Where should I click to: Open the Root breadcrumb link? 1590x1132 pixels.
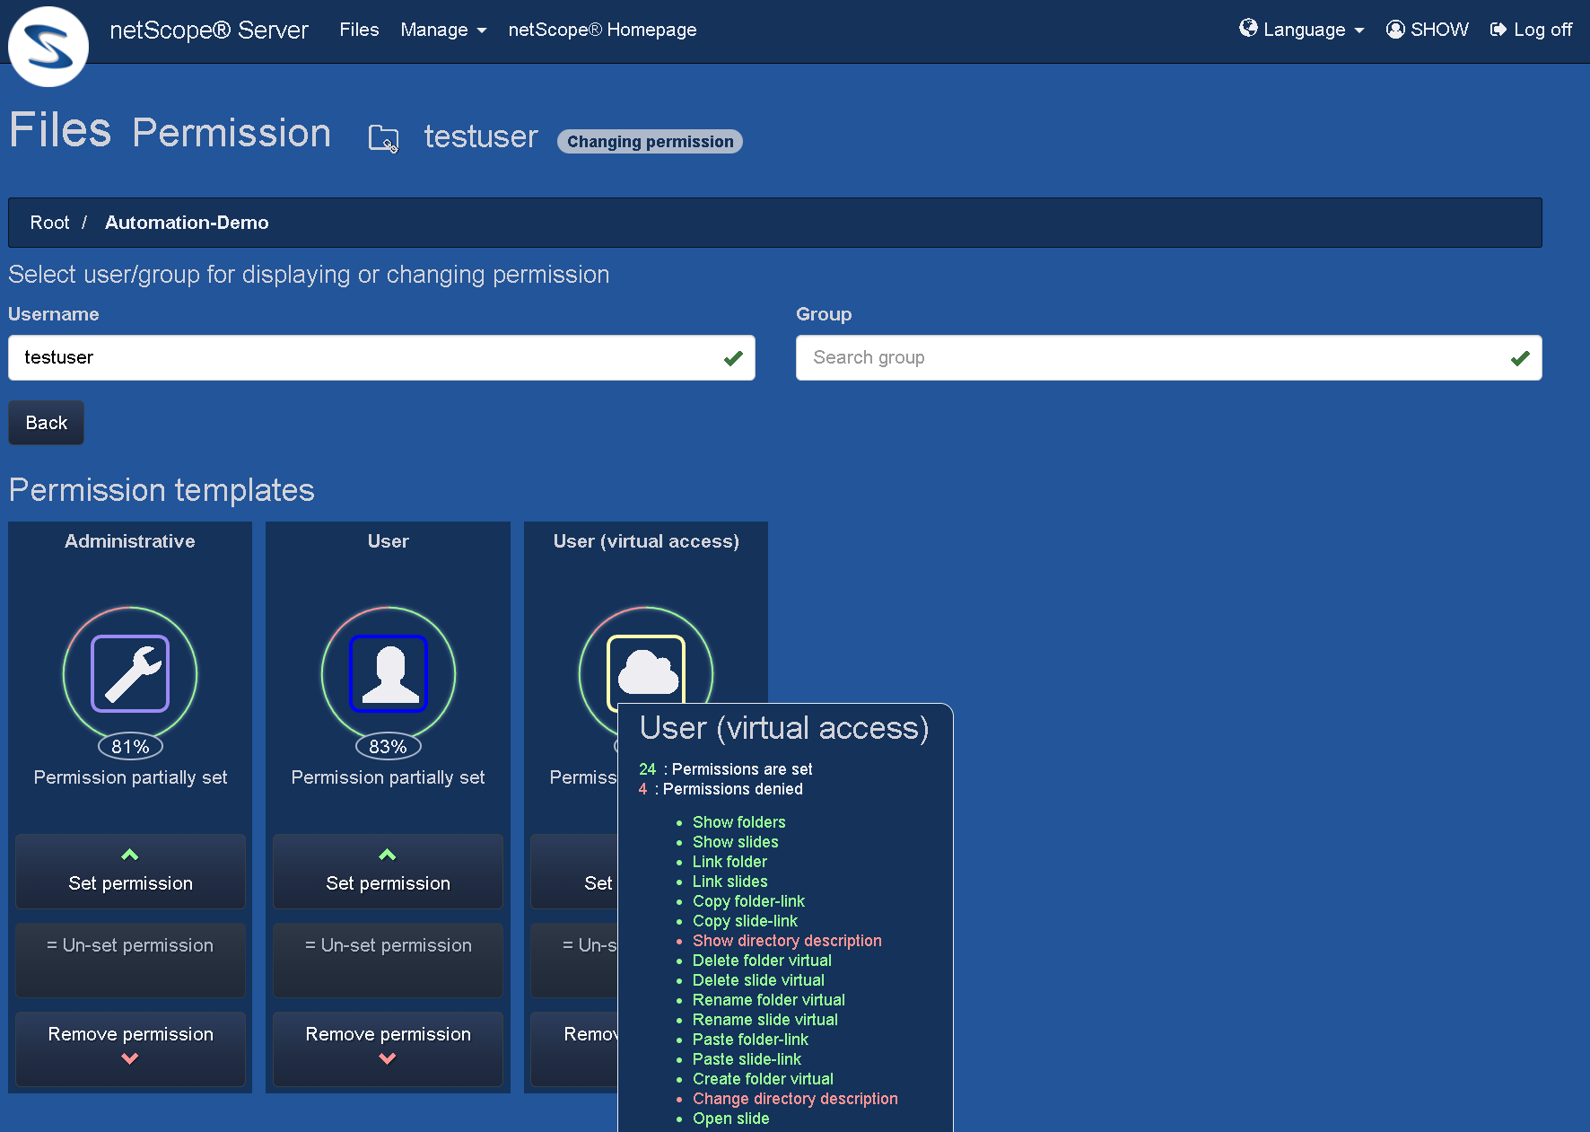coord(49,222)
